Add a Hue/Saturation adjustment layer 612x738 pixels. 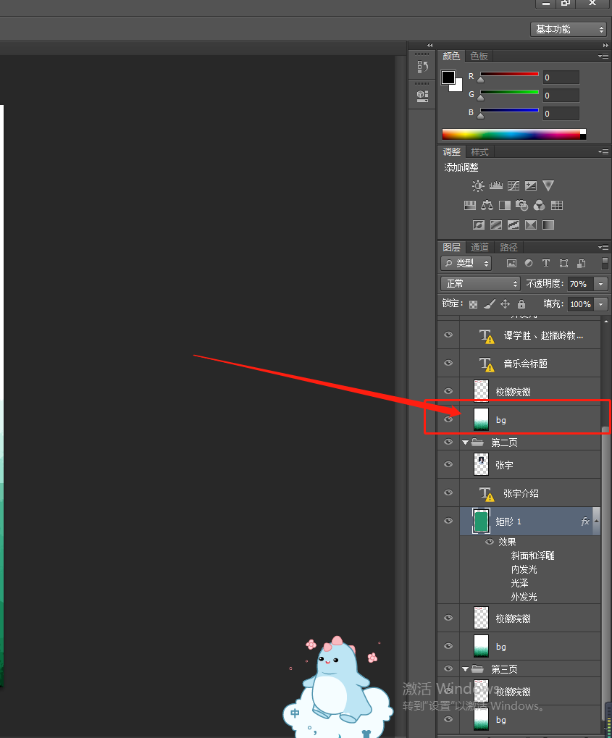tap(470, 205)
